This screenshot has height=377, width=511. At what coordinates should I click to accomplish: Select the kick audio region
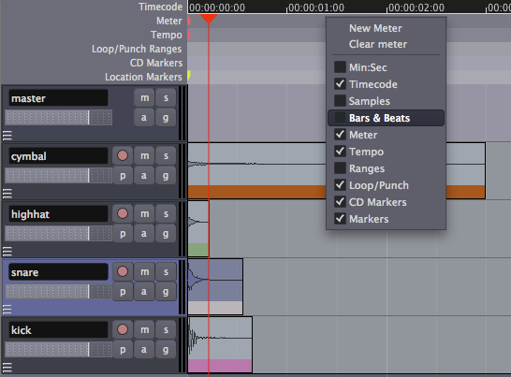pos(220,345)
